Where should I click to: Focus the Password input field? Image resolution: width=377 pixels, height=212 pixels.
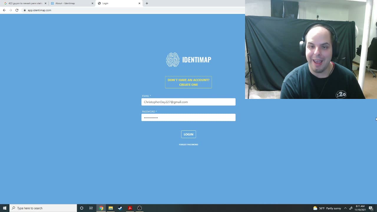(x=188, y=117)
